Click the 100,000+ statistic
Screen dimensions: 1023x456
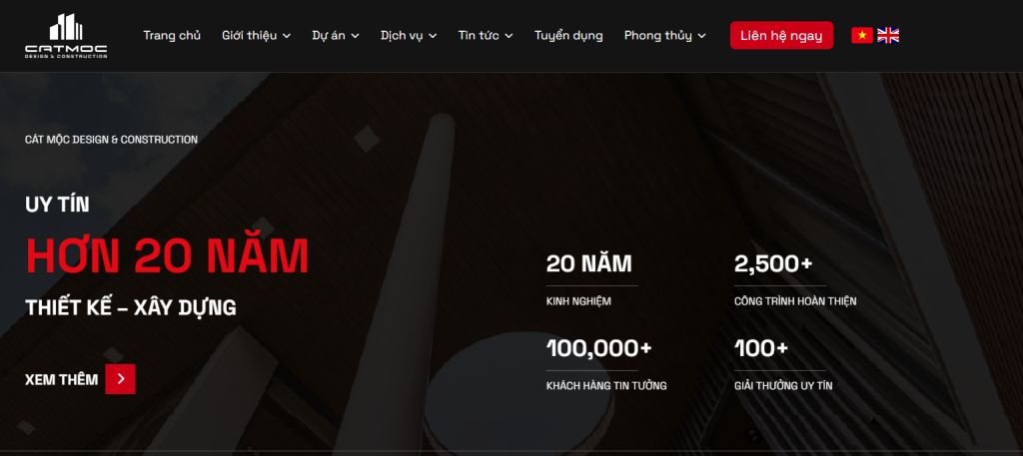(599, 348)
